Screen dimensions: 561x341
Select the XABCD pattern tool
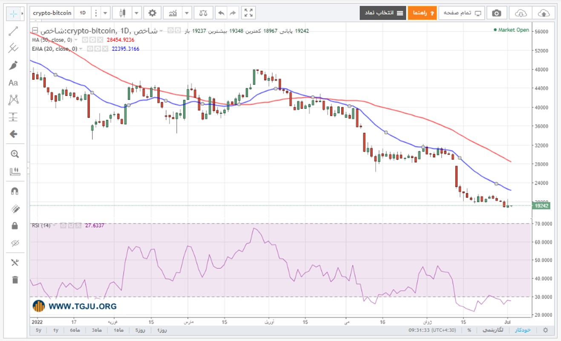pyautogui.click(x=14, y=100)
